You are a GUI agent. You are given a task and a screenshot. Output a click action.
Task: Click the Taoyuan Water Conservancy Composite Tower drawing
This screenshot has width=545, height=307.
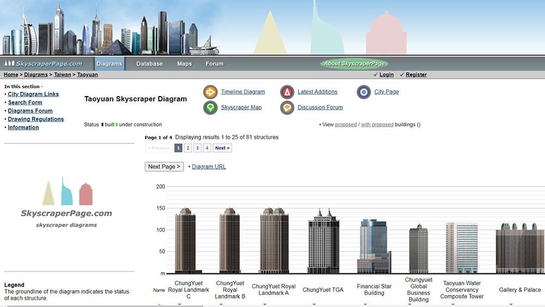click(x=462, y=248)
